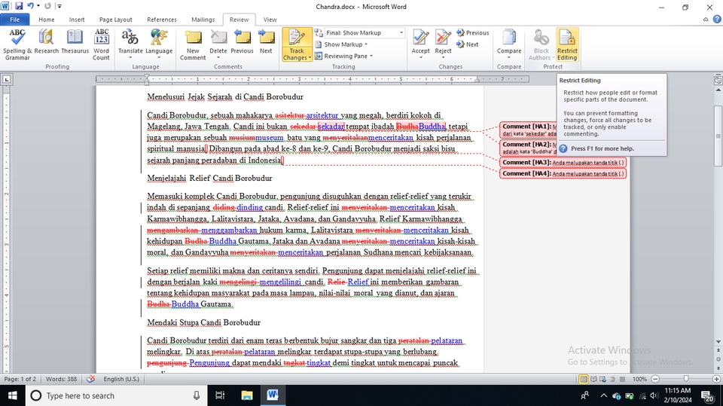Select the Comment [HA4] balloon
This screenshot has width=723, height=406.
pos(563,173)
